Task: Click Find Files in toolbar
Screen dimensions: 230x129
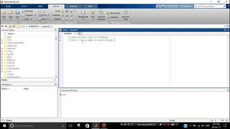Action: pos(27,11)
